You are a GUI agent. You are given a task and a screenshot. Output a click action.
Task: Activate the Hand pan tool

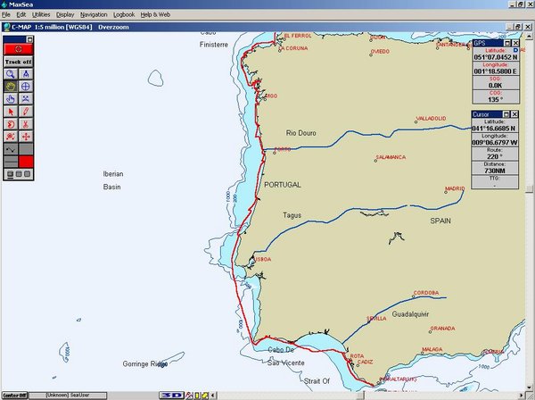(x=11, y=87)
